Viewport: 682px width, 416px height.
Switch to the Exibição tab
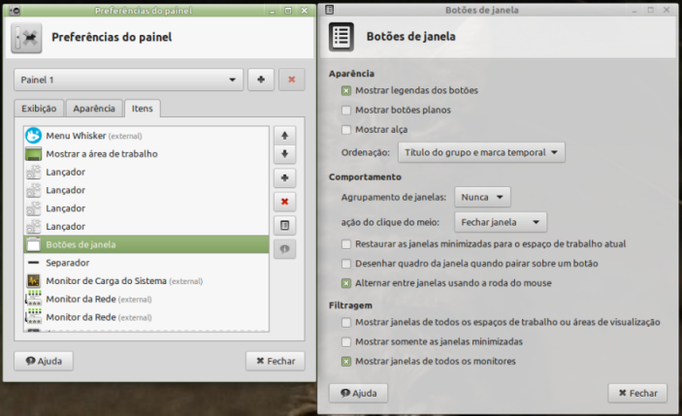(39, 109)
